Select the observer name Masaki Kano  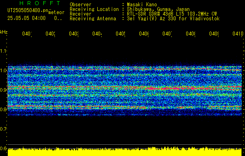(x=142, y=5)
